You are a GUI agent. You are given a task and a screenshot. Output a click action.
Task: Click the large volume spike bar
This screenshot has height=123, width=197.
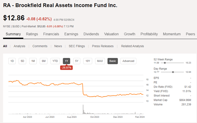83,109
